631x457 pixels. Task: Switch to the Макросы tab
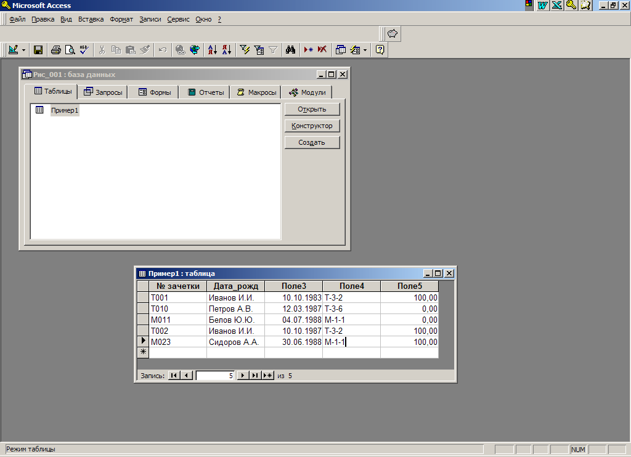coord(256,92)
